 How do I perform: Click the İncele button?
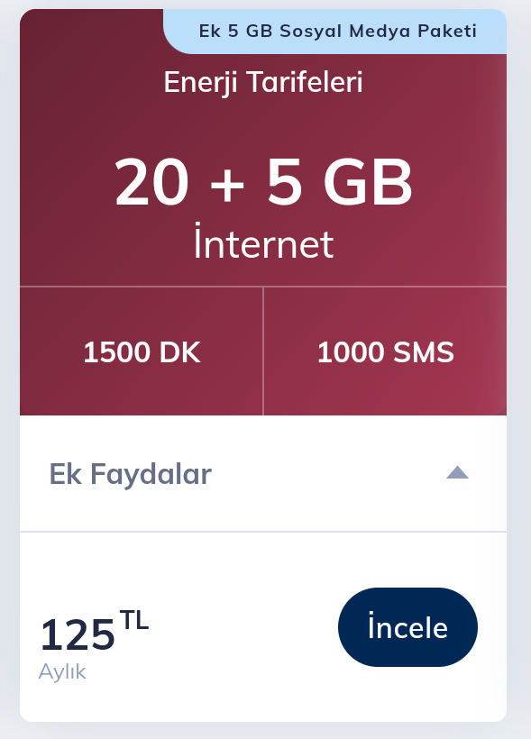pos(407,627)
